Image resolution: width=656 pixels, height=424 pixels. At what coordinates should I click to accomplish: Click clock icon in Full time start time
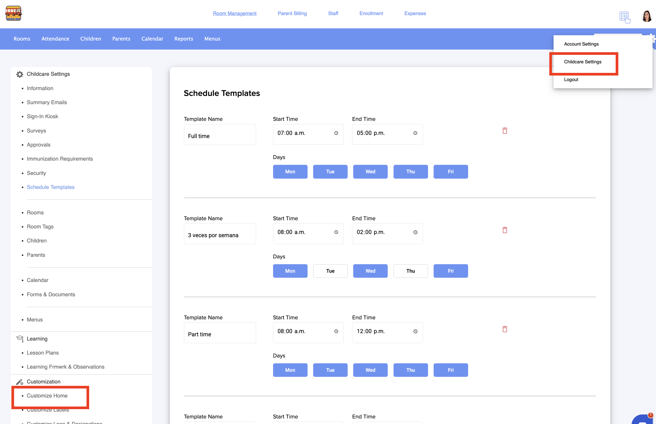(336, 133)
